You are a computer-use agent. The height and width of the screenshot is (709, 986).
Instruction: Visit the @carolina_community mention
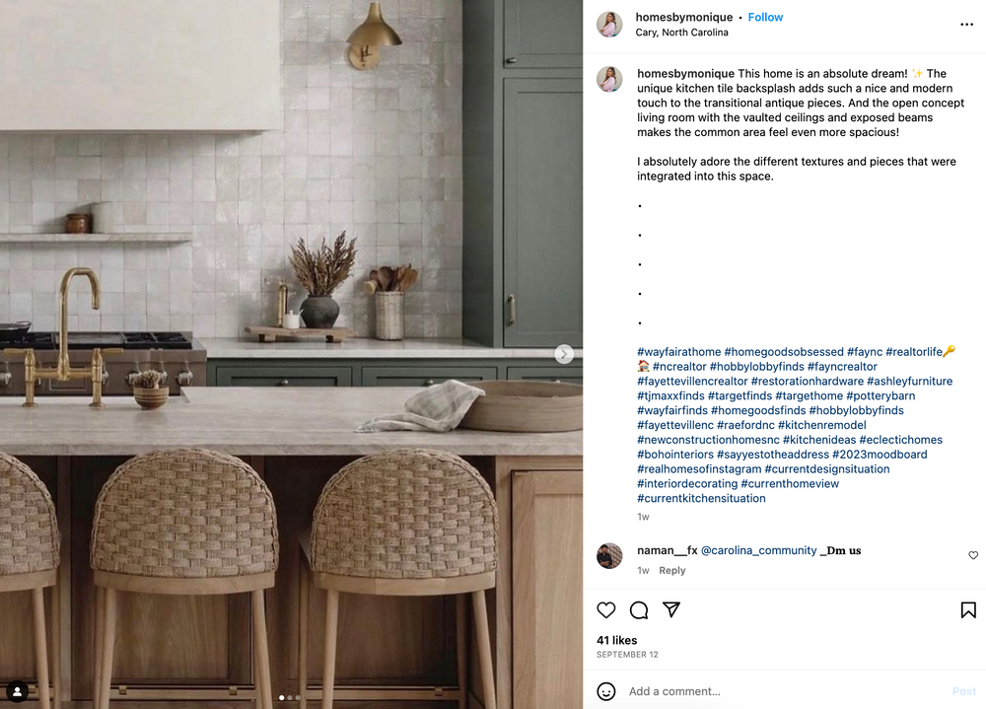[759, 550]
